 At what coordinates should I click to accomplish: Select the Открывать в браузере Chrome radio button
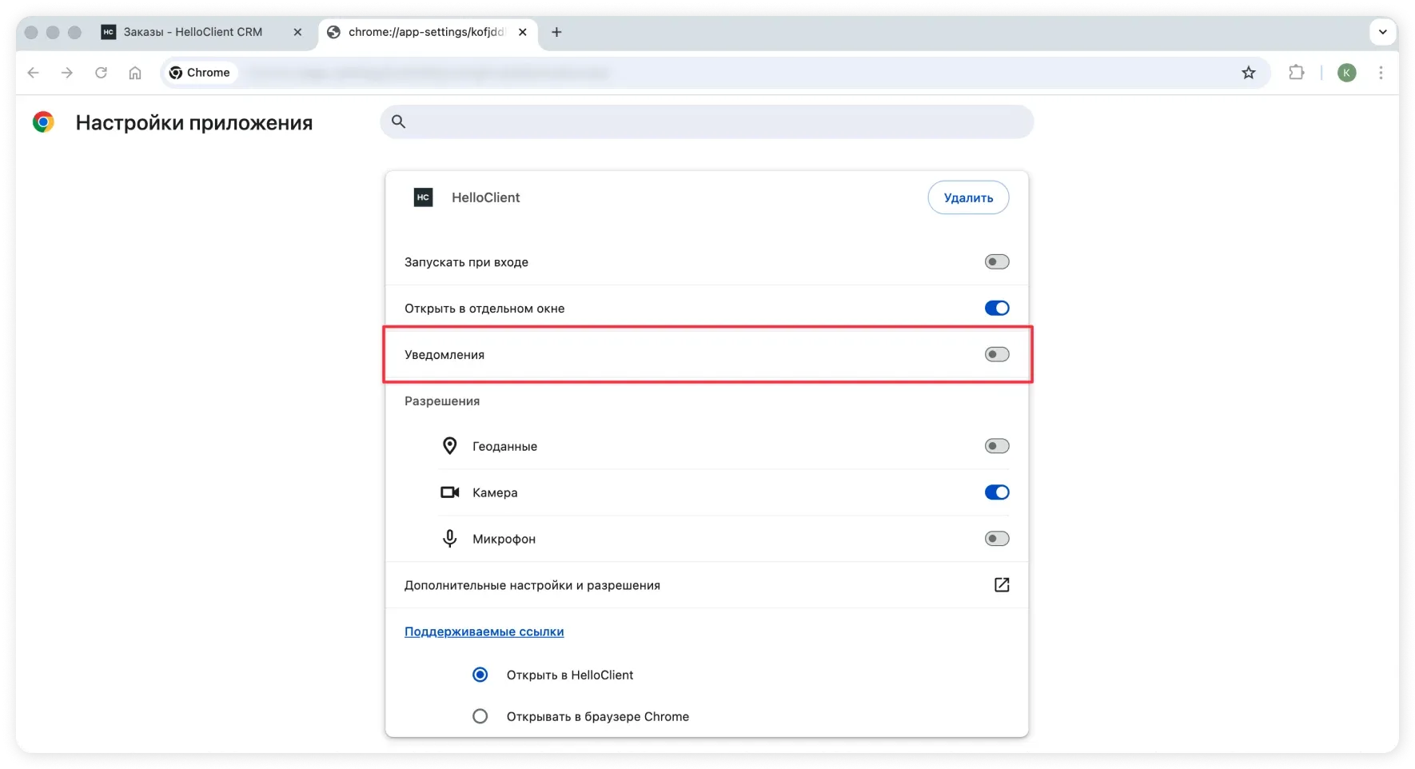point(480,716)
